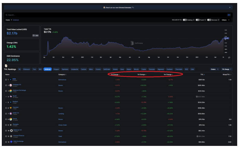This screenshot has height=148, width=239.
Task: Open the Uniswap V3 protocol link
Action: [17, 85]
